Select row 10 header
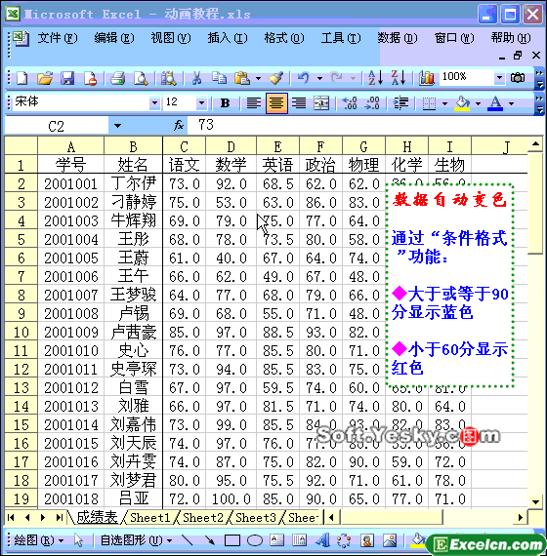547x556 pixels. click(x=21, y=332)
